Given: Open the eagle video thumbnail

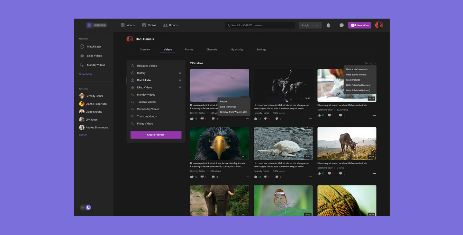Looking at the screenshot, I should (x=220, y=144).
